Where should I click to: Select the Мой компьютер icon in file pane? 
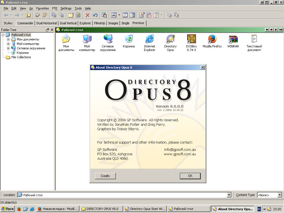87,43
